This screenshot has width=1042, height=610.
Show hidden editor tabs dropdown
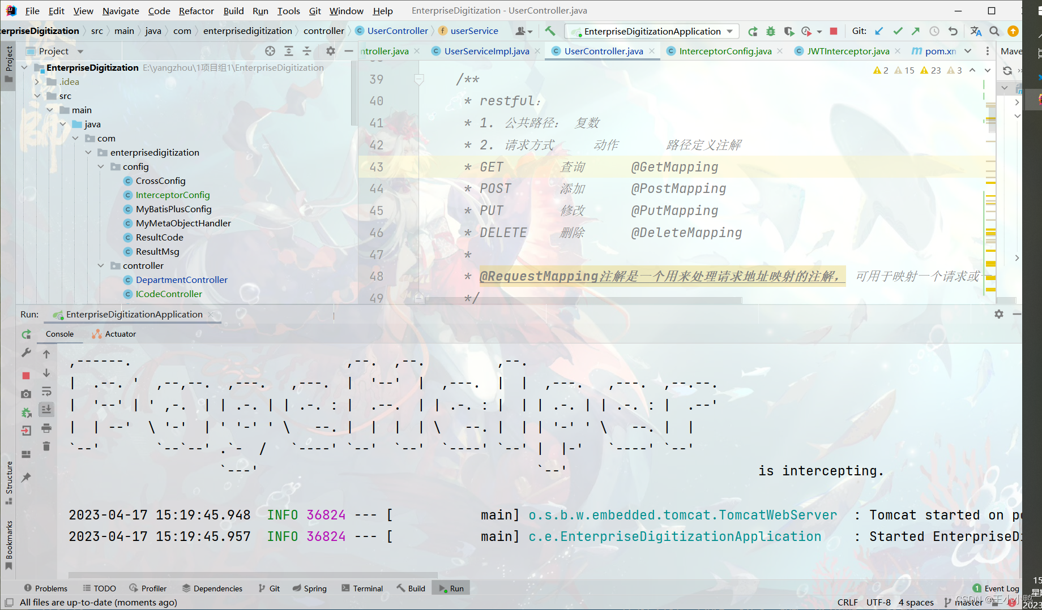click(x=968, y=51)
